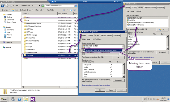The height and width of the screenshot is (102, 170).
Task: Open Previous Versions tab in TfsIPData Properties
Action: [x=106, y=36]
